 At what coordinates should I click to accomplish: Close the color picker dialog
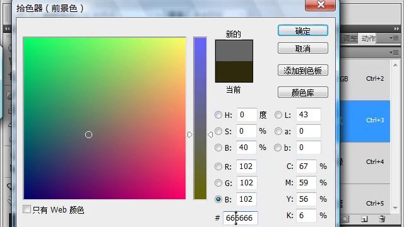pyautogui.click(x=320, y=4)
